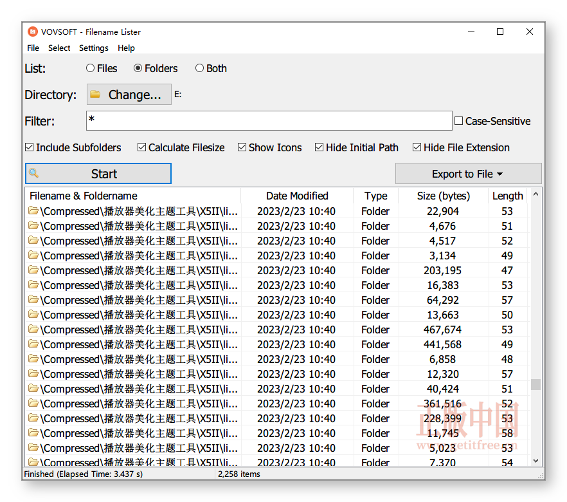Click folder icon of row with size 64,292
Screen dimensions: 567x502
pyautogui.click(x=33, y=299)
